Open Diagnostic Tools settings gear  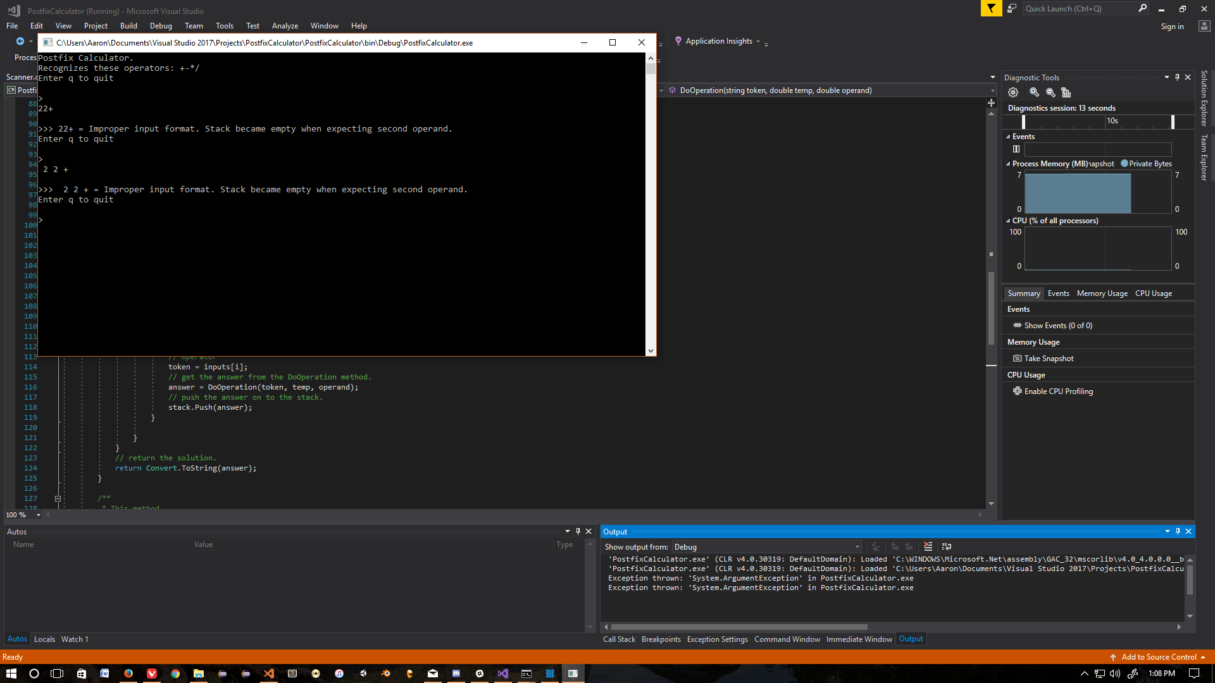click(x=1013, y=92)
